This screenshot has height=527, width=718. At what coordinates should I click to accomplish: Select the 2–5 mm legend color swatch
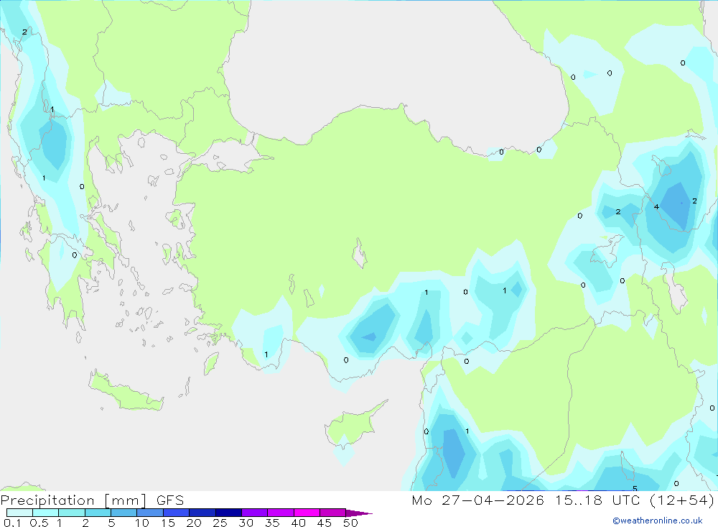(98, 513)
